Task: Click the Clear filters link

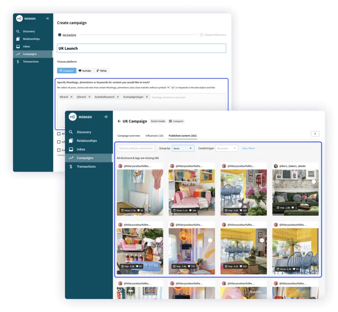Action: 248,148
